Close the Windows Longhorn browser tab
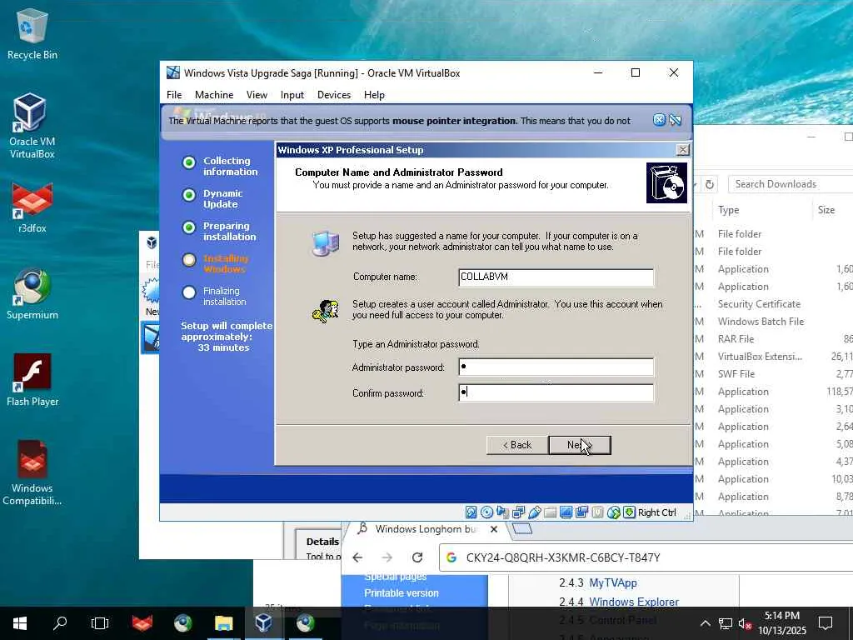Image resolution: width=853 pixels, height=640 pixels. click(x=493, y=529)
